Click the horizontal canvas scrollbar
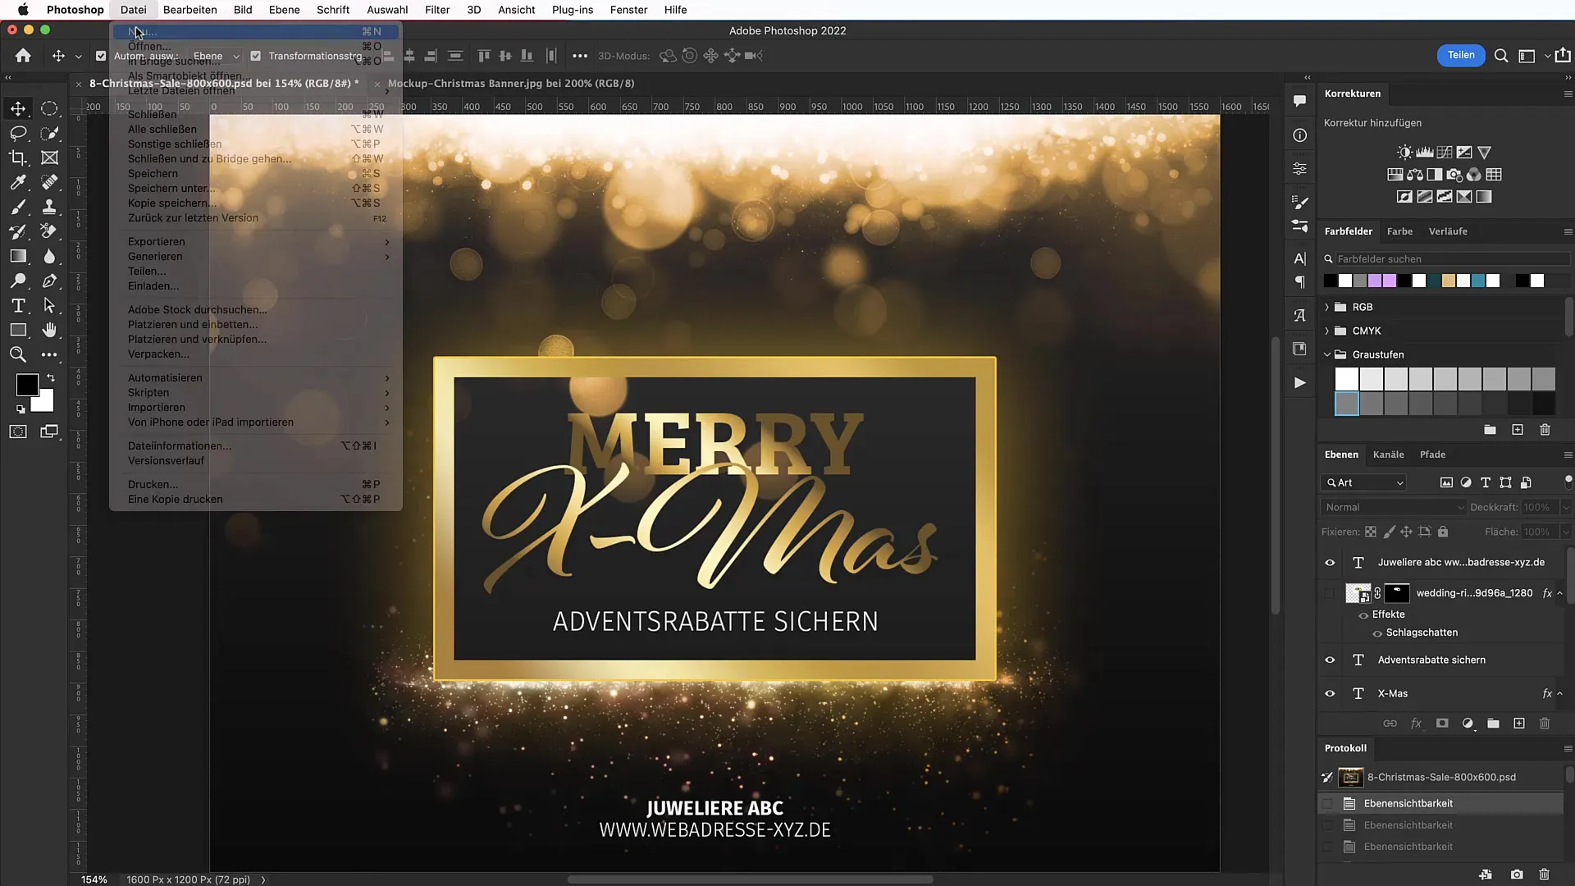This screenshot has height=886, width=1575. 750,879
